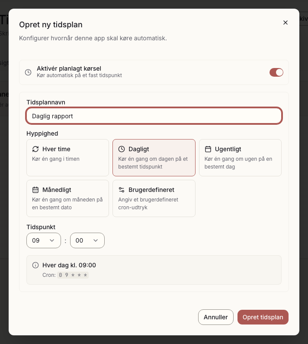Close the Opret ny tidsplan dialog
Viewport: 308px width, 344px height.
pyautogui.click(x=285, y=23)
